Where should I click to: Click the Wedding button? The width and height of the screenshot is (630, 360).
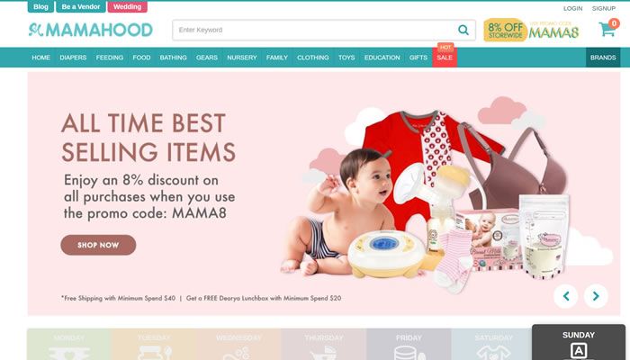point(128,7)
